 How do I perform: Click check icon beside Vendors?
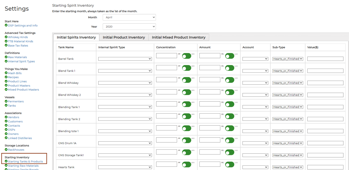[x=6, y=117]
